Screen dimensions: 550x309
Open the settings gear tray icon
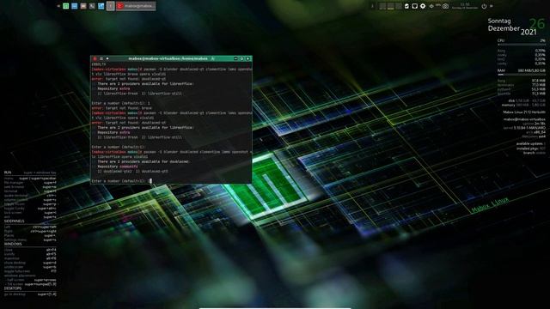tap(423, 6)
